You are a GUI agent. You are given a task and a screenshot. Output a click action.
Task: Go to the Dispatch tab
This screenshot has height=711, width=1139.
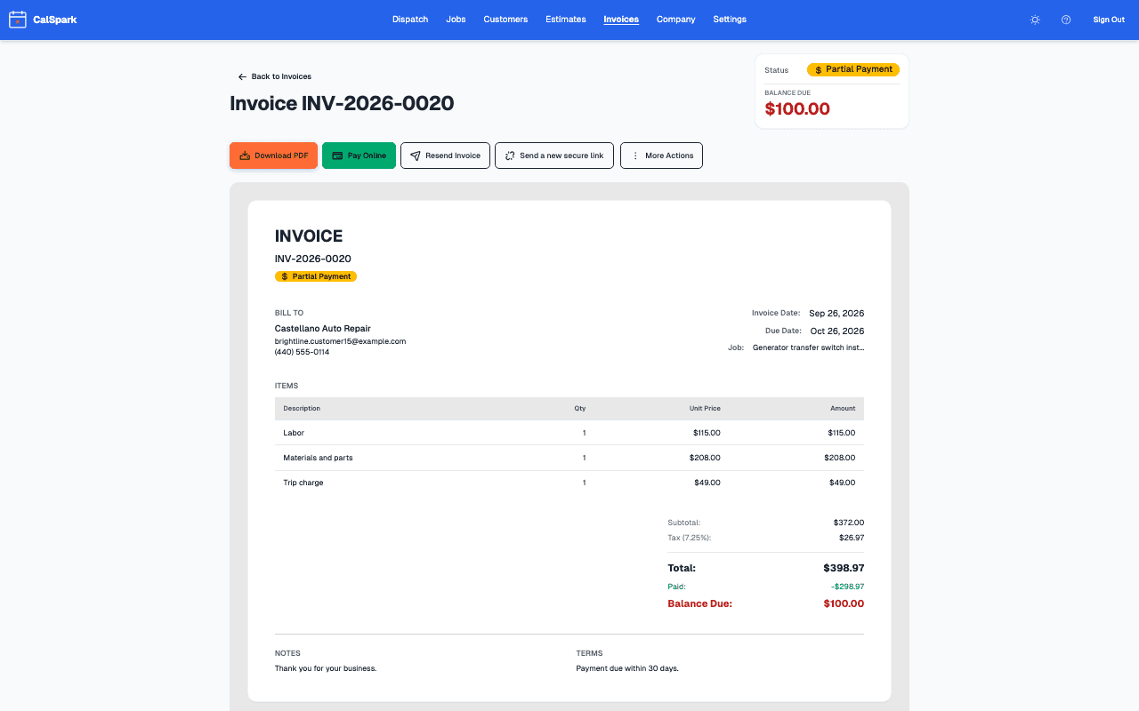pyautogui.click(x=410, y=20)
